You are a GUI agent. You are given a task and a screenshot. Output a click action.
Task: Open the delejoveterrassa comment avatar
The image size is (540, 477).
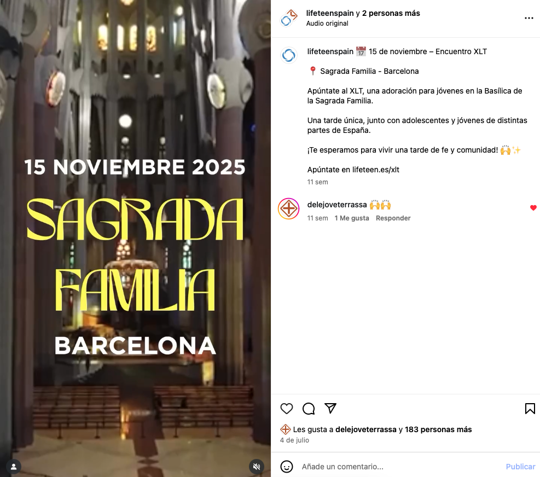pyautogui.click(x=288, y=209)
